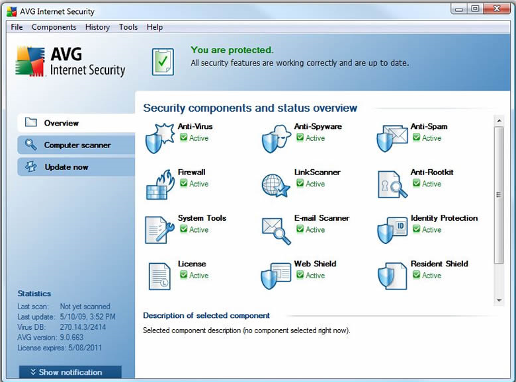Viewport: 516px width, 382px height.
Task: Select the E-mail Scanner icon
Action: (275, 230)
